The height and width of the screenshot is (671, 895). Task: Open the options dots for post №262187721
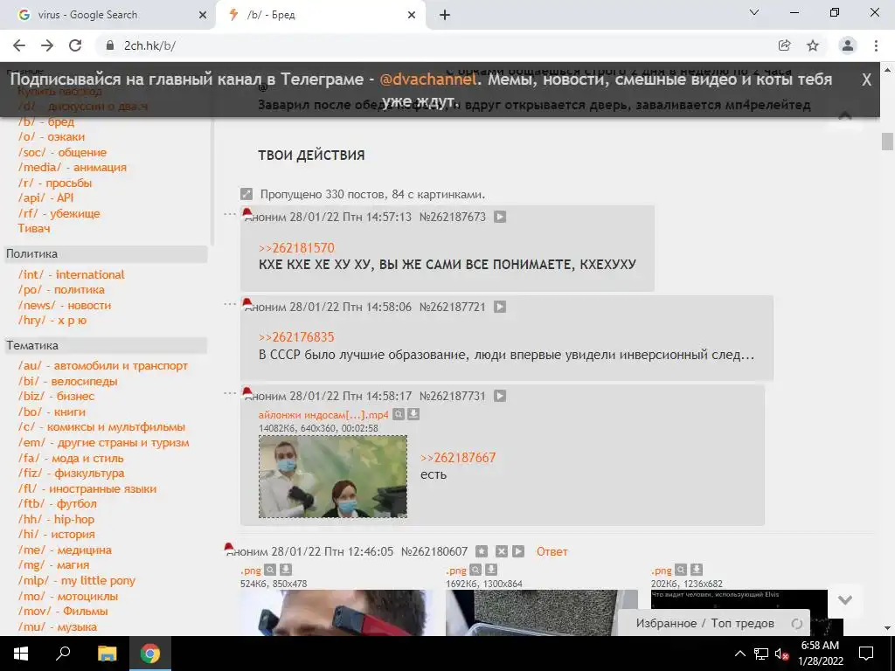coord(230,303)
